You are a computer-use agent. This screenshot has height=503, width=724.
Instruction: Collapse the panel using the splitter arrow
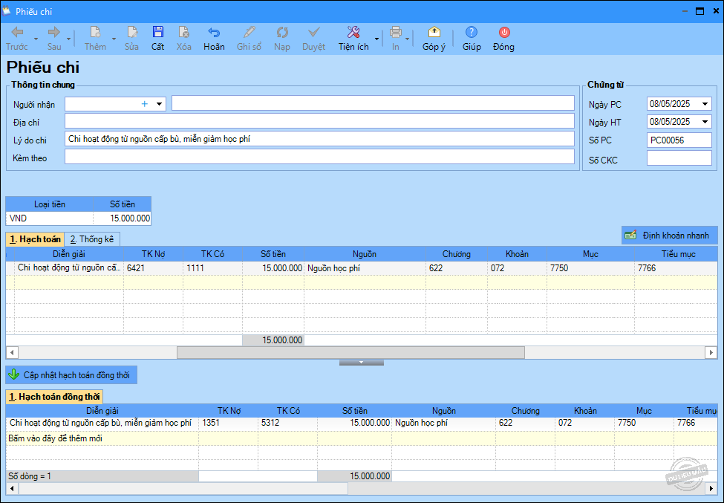click(x=362, y=363)
